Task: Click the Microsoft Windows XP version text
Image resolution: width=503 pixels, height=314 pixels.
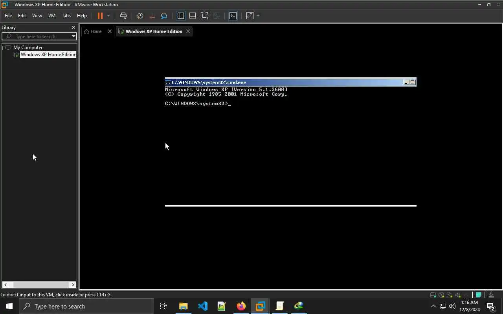Action: click(226, 89)
